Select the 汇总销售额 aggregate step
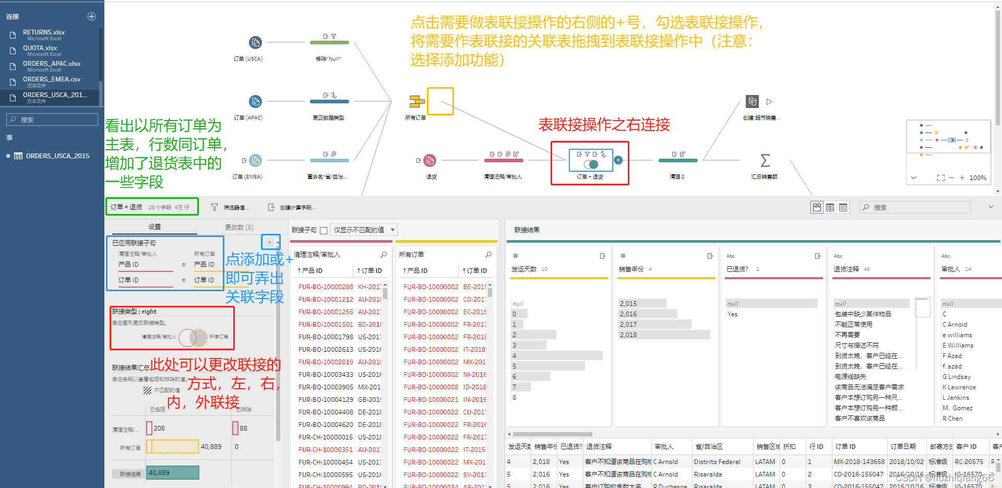This screenshot has width=1002, height=488. coord(765,160)
